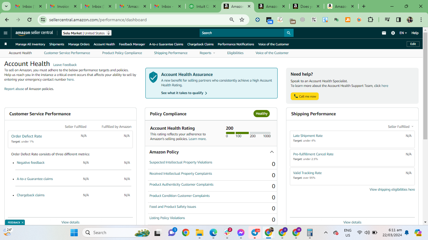Open File Explorer from the taskbar
This screenshot has width=428, height=240.
tap(200, 232)
